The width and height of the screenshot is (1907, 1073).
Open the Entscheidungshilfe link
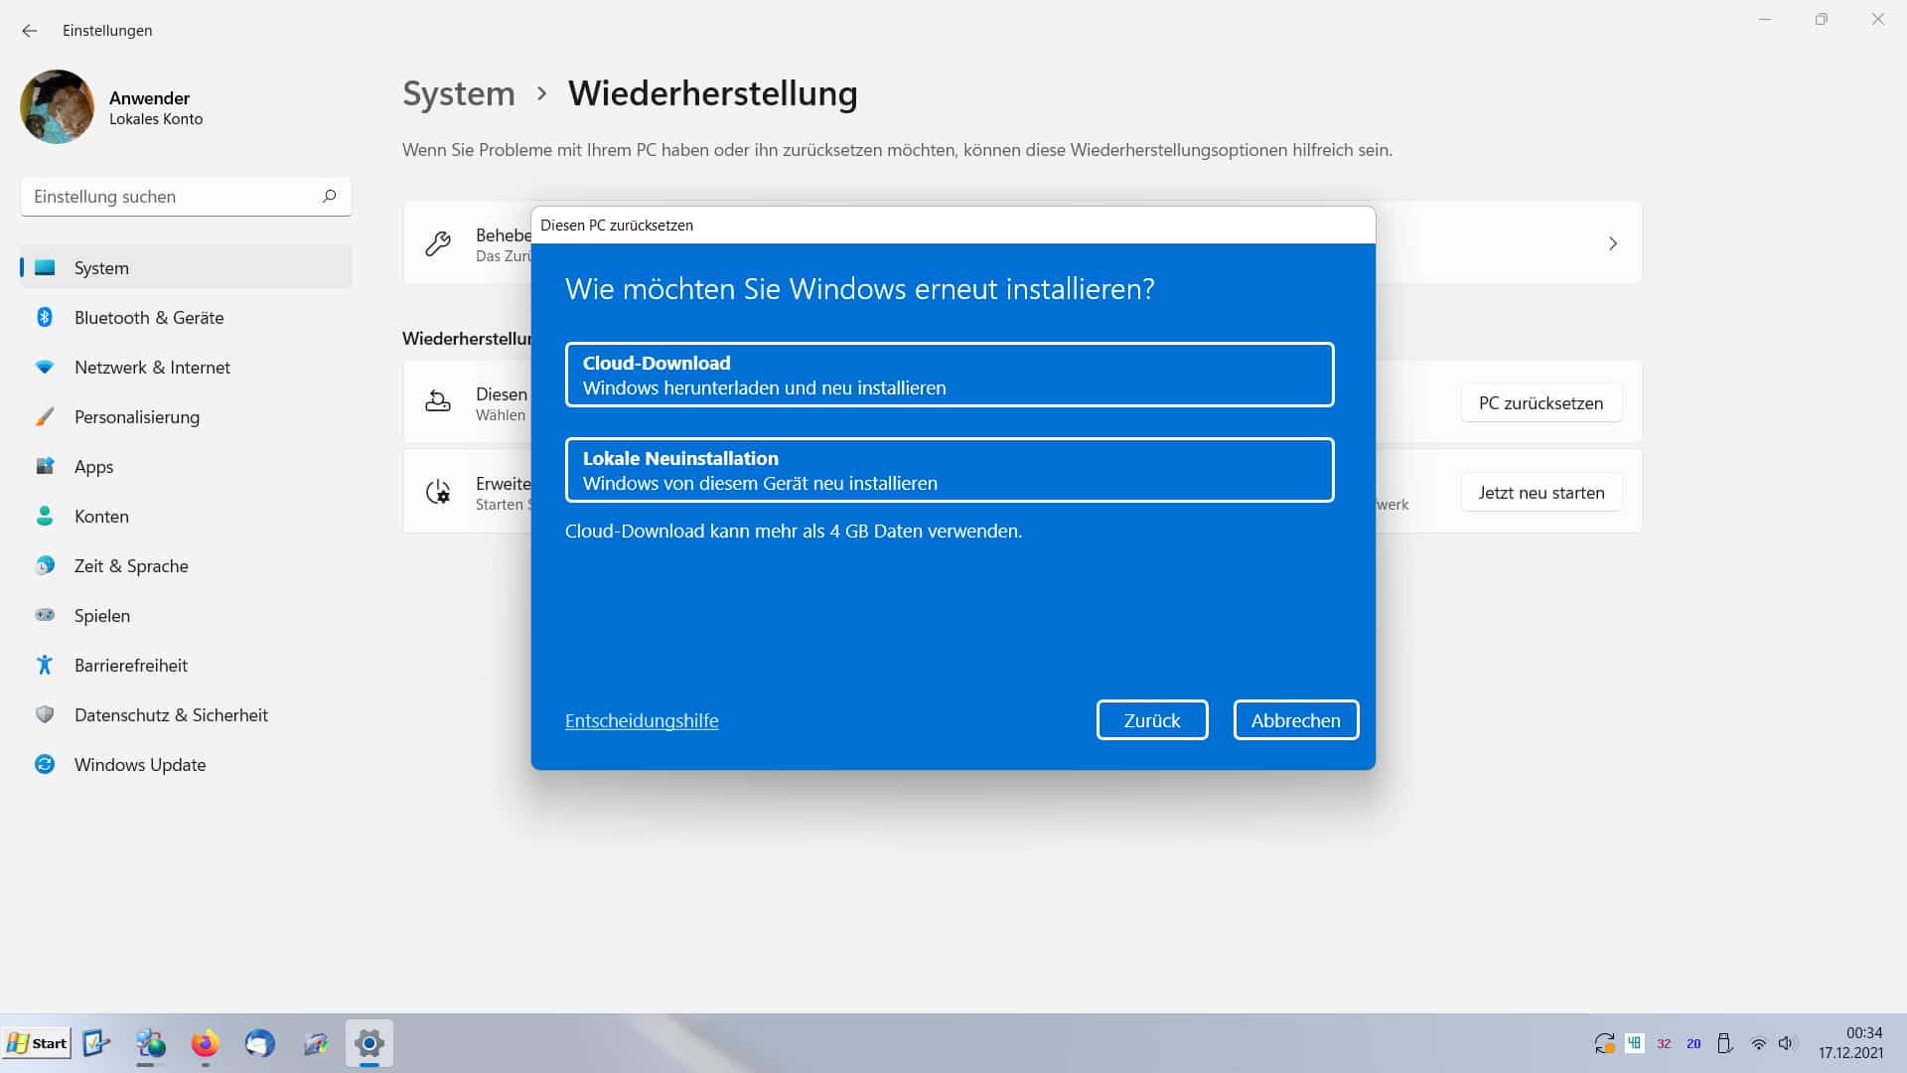642,720
